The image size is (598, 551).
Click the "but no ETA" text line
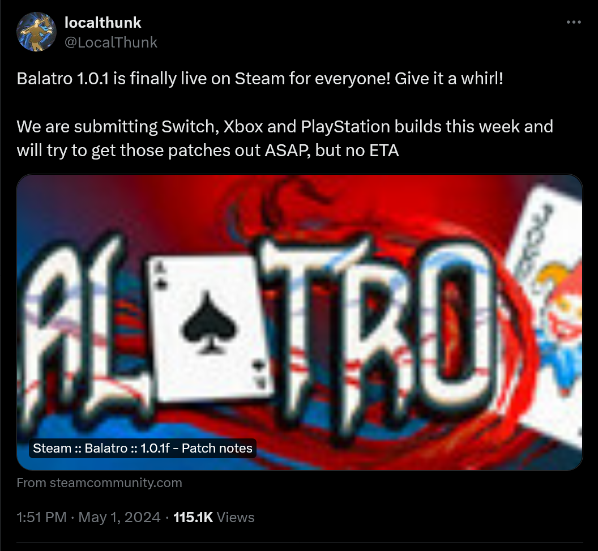point(357,150)
